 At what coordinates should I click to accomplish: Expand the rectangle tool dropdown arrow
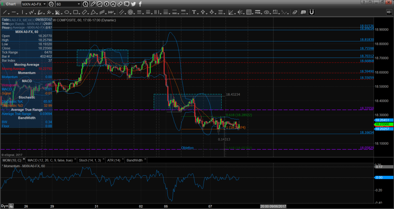pyautogui.click(x=79, y=13)
